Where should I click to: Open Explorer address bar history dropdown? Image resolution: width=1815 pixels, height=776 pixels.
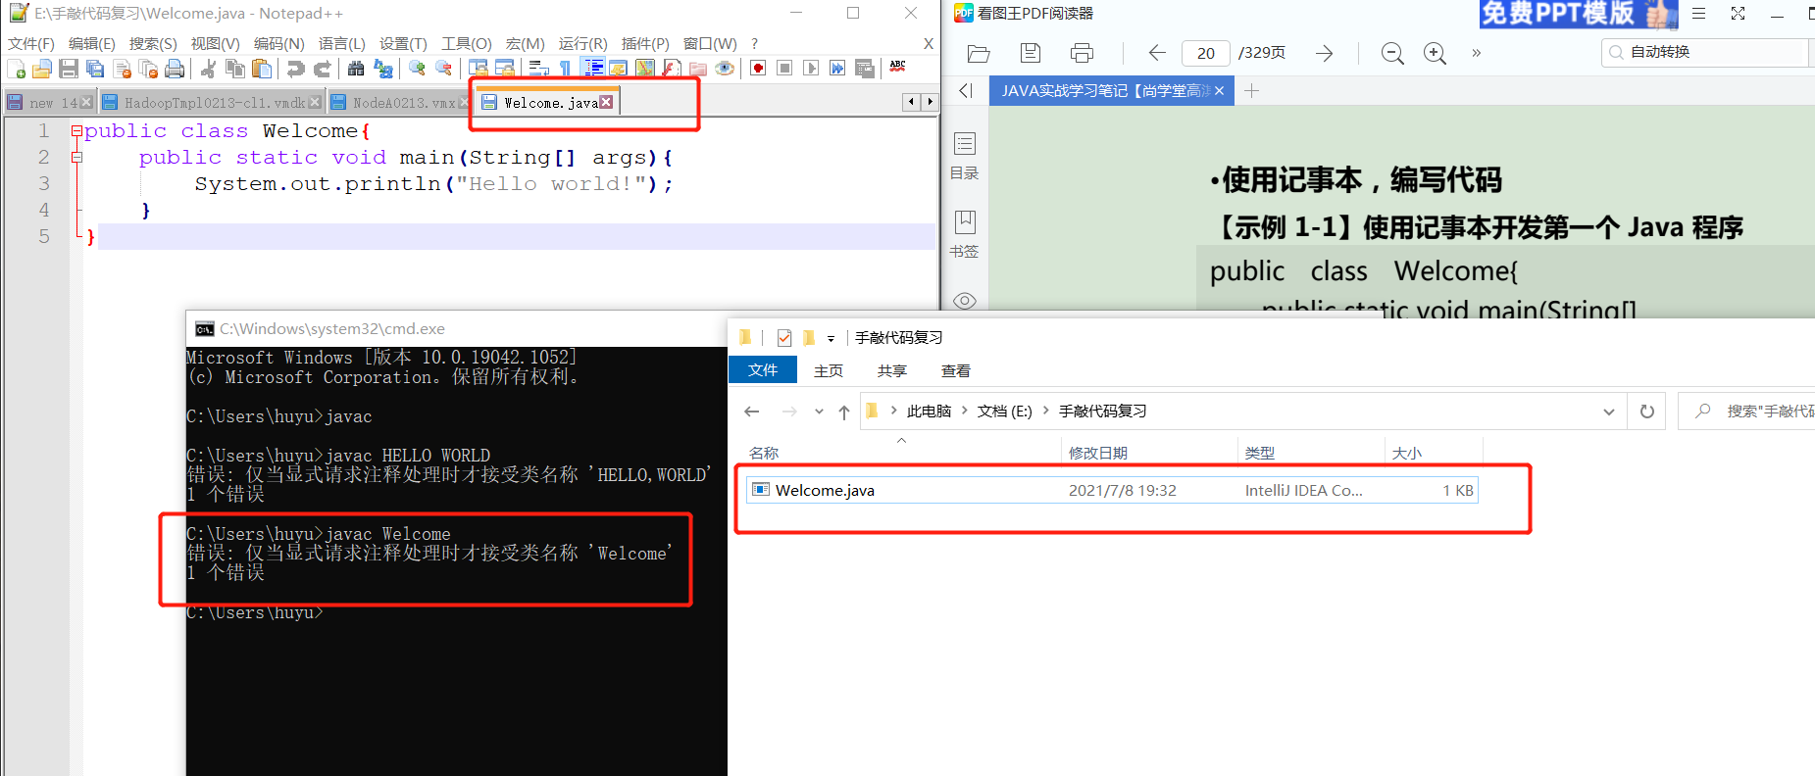click(1609, 412)
